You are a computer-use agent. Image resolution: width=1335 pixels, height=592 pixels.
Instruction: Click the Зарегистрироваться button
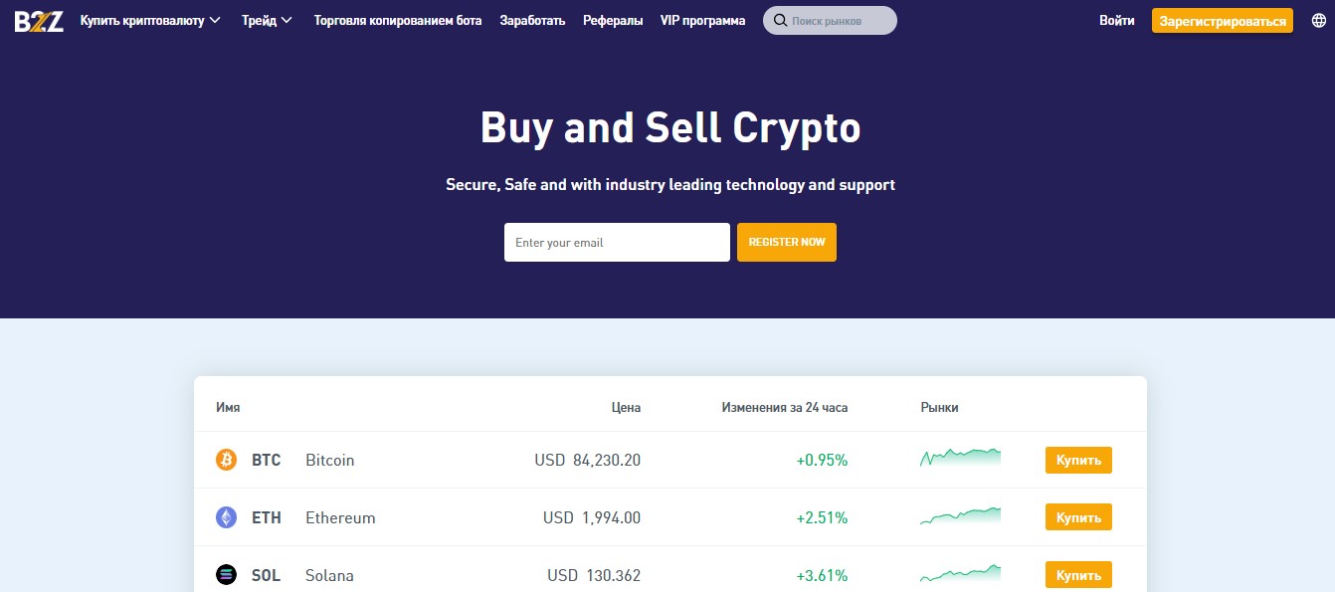[1223, 20]
